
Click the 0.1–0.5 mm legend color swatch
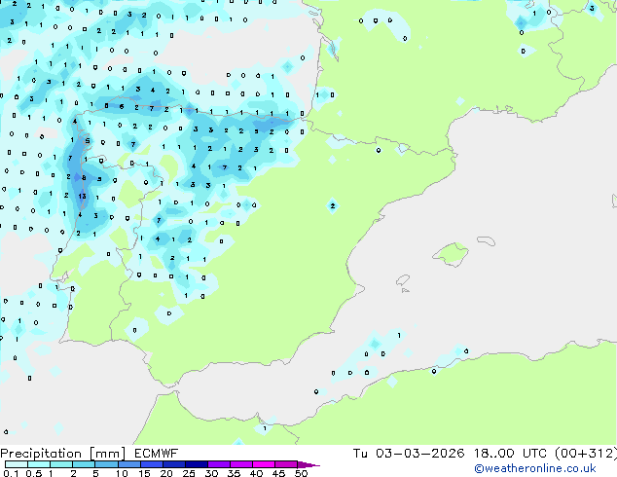tap(17, 464)
